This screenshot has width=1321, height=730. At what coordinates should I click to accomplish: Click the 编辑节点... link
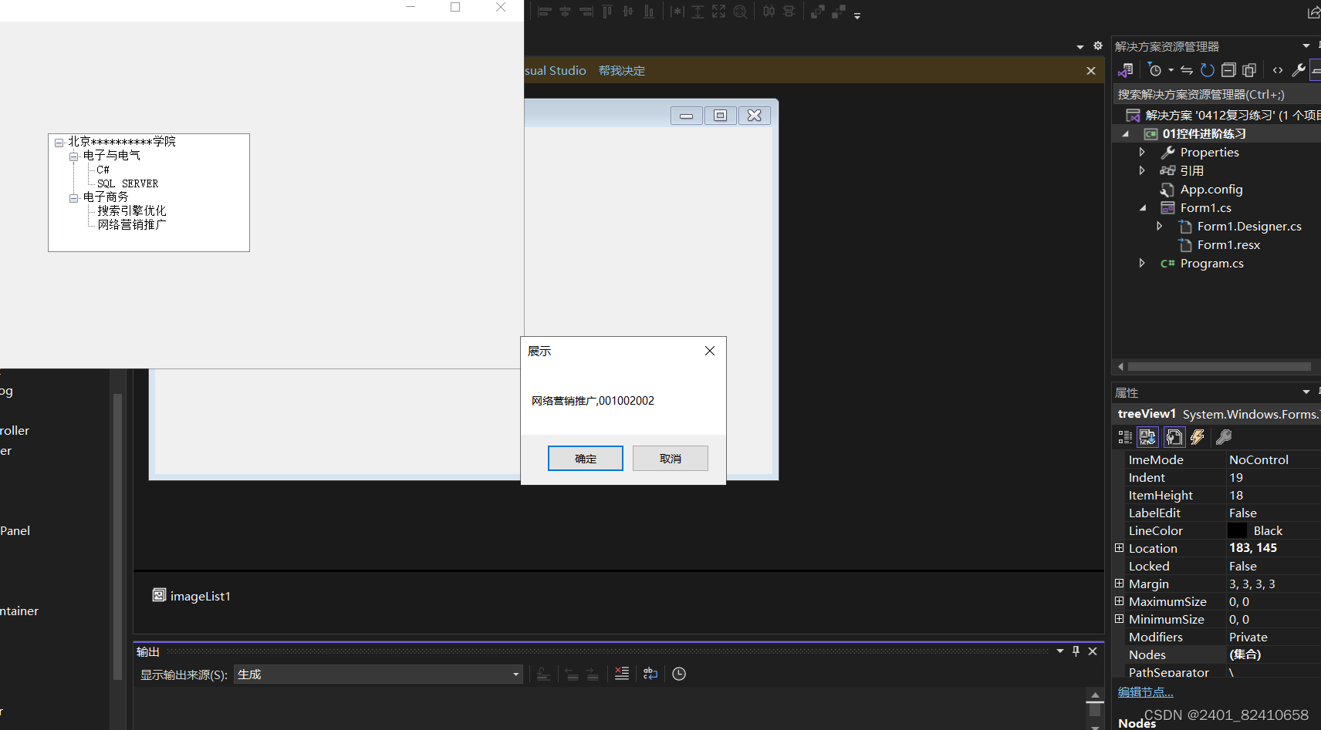tap(1146, 692)
